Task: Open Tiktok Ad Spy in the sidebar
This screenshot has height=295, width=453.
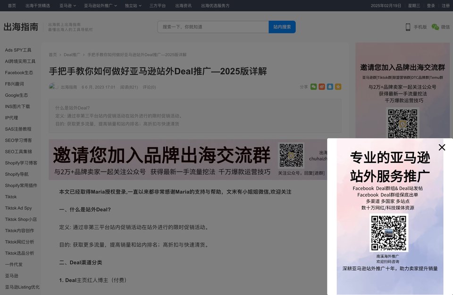Action: (x=18, y=208)
